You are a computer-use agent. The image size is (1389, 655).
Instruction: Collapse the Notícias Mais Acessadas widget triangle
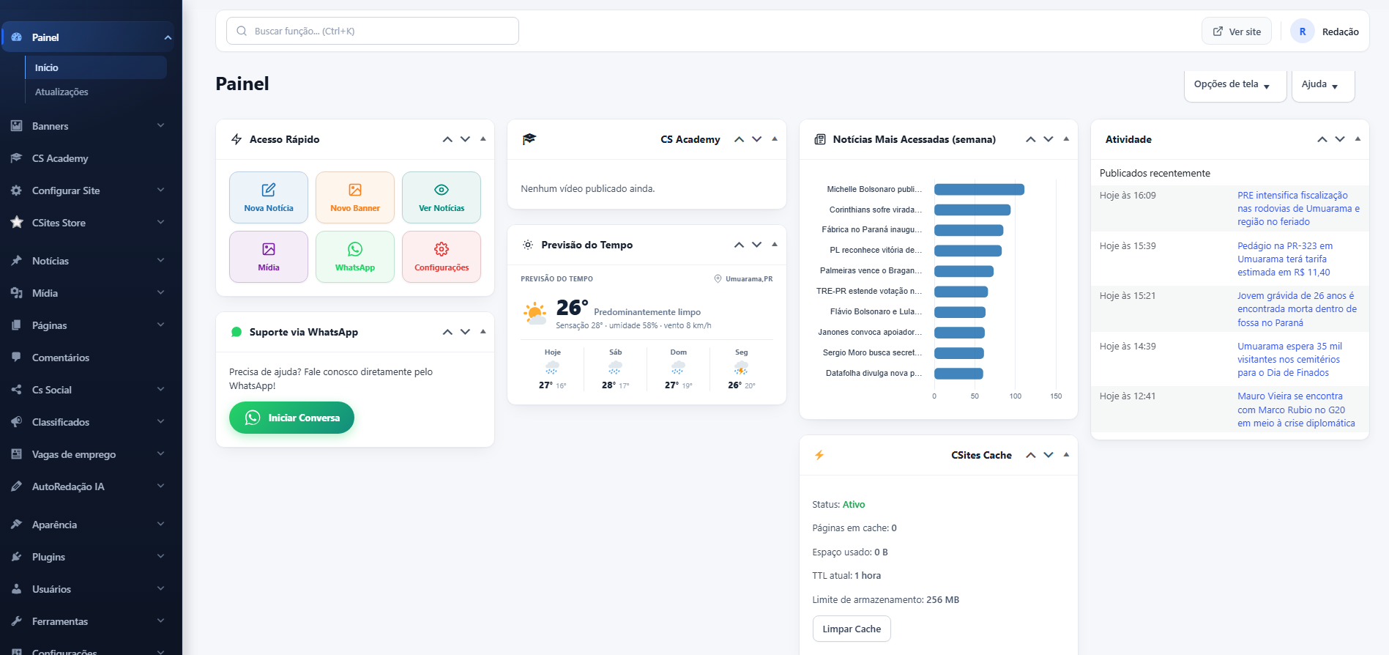tap(1066, 138)
